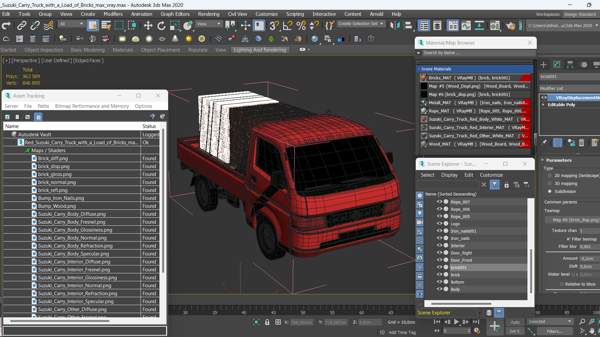Open the selection filter All dropdown

pos(72,24)
